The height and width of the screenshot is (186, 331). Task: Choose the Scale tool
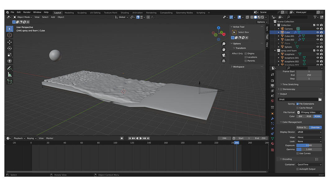9,55
